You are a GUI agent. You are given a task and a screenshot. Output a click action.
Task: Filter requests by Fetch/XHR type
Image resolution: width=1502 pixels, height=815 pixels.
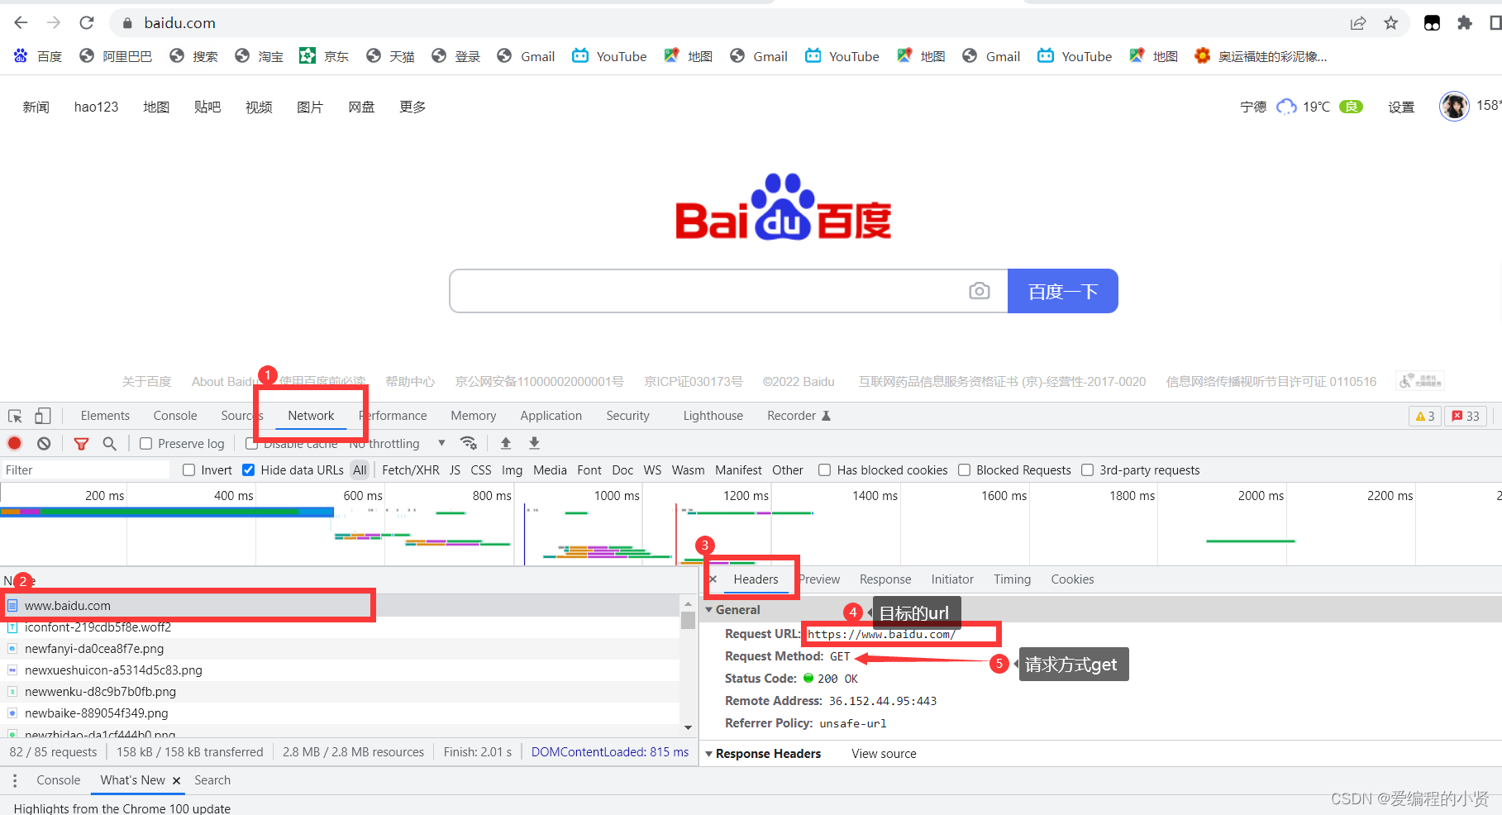click(411, 470)
